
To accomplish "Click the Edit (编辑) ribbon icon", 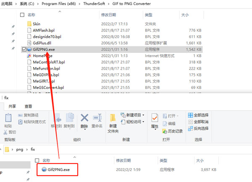I will click(165, 124).
